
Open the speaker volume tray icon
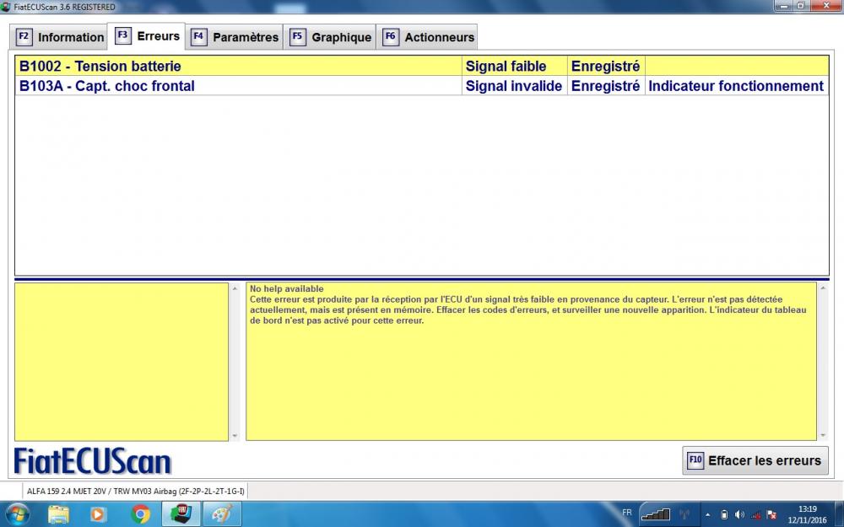tap(739, 514)
